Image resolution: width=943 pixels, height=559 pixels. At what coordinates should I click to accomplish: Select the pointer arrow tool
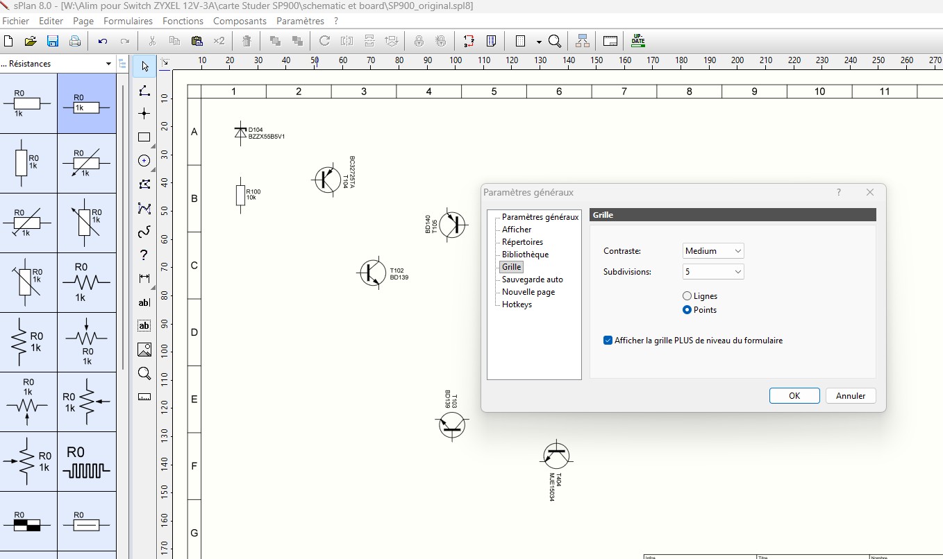[x=144, y=67]
